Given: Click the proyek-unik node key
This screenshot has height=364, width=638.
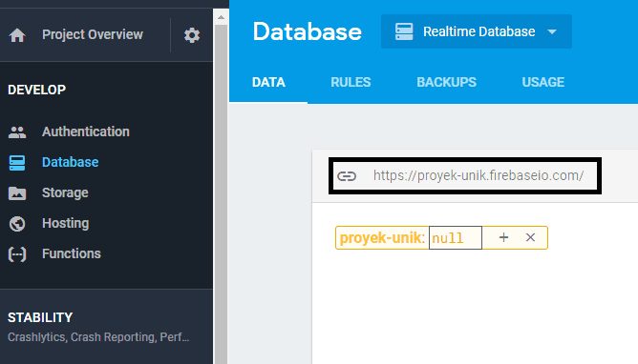Looking at the screenshot, I should (x=382, y=237).
